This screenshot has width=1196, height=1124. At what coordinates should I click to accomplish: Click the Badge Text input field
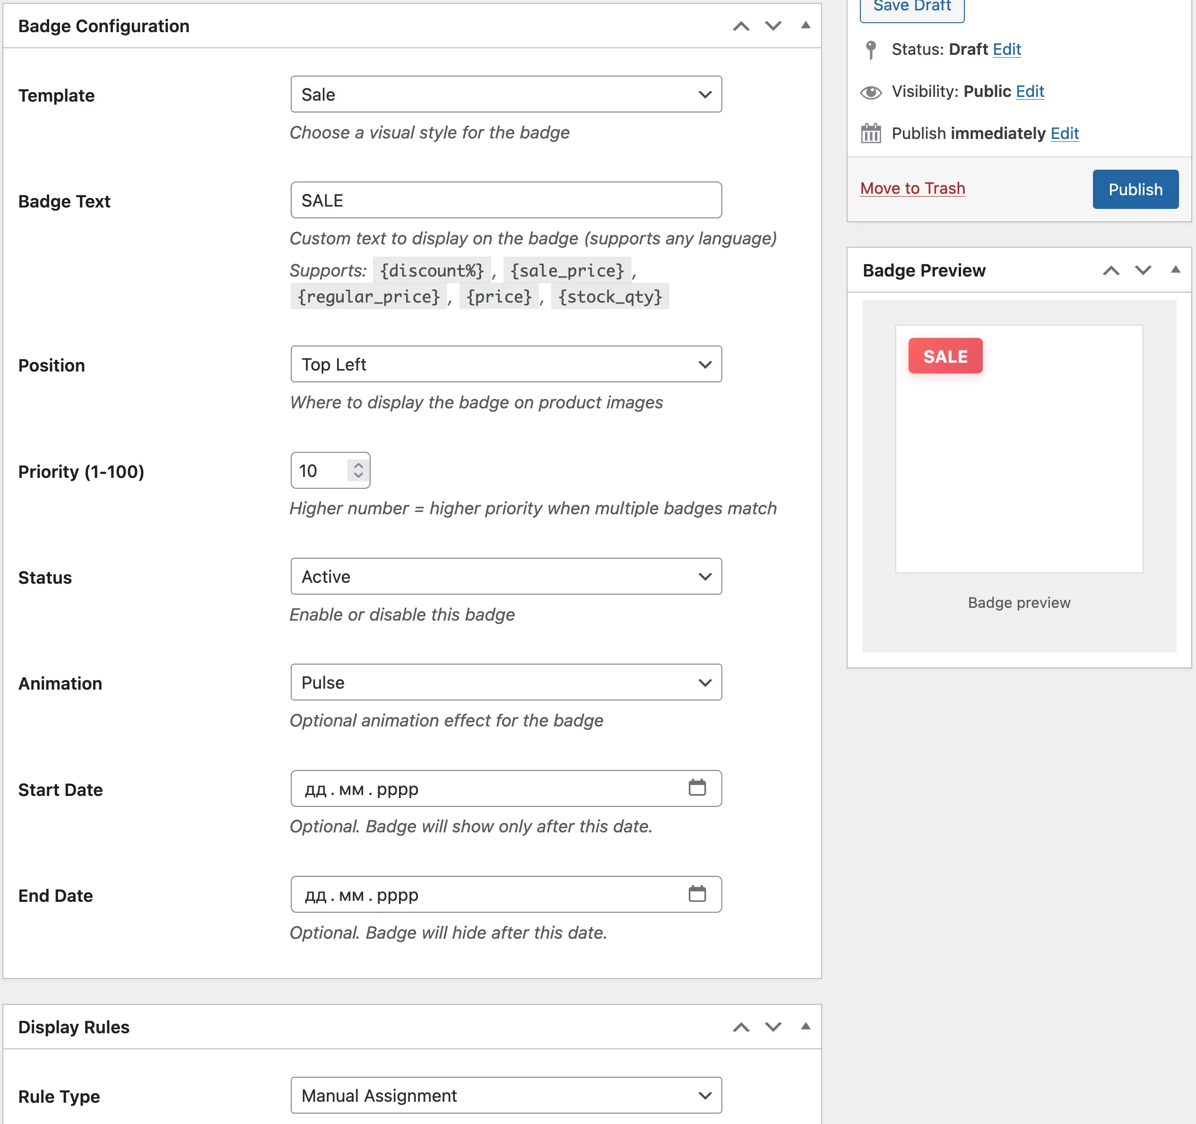point(506,200)
